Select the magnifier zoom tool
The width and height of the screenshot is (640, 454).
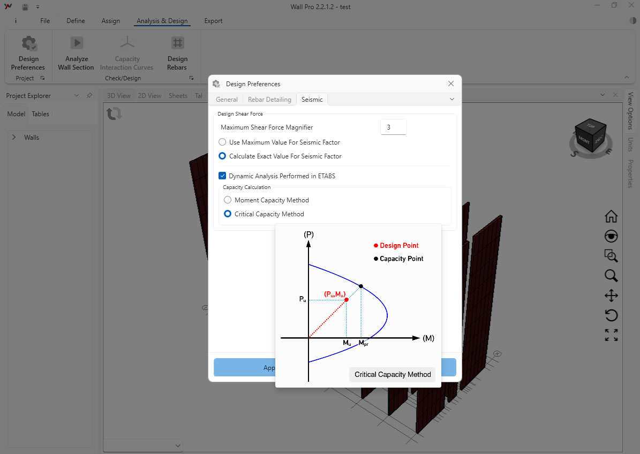[x=611, y=276]
